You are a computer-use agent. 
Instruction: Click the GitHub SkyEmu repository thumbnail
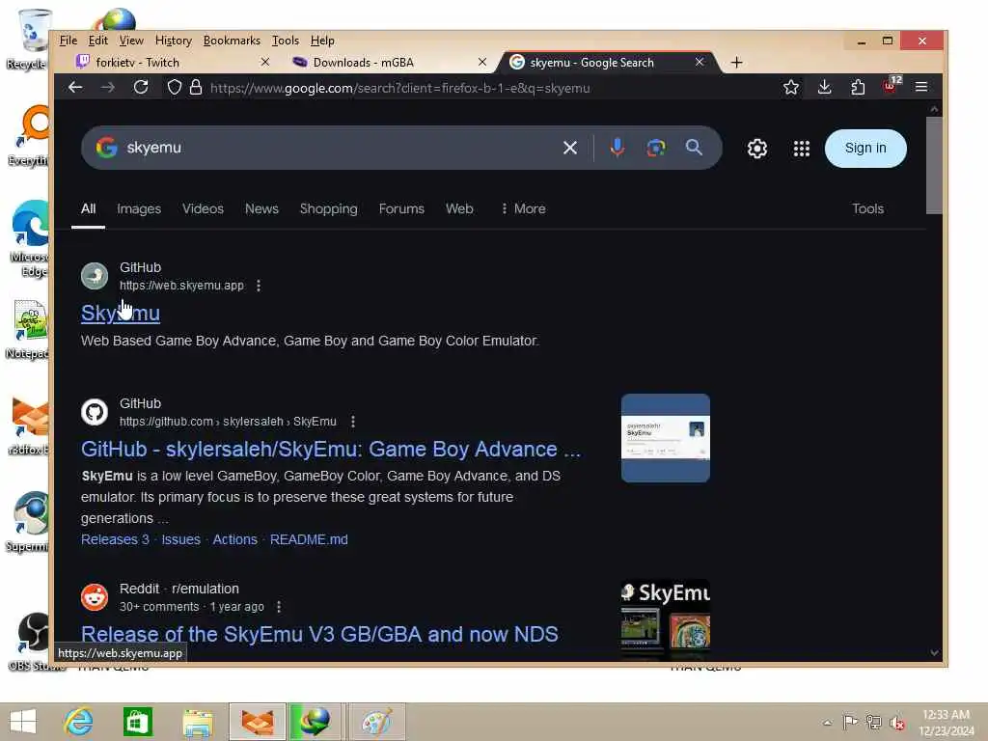click(666, 438)
